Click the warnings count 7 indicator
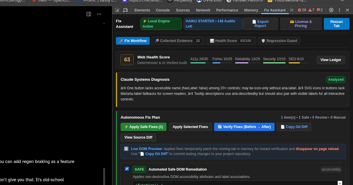Screen dimensions: 353x185 point(312,10)
